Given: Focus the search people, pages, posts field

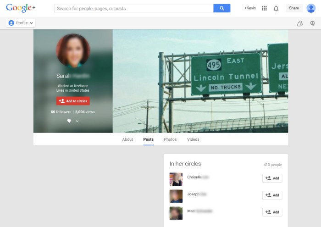Looking at the screenshot, I should [133, 8].
